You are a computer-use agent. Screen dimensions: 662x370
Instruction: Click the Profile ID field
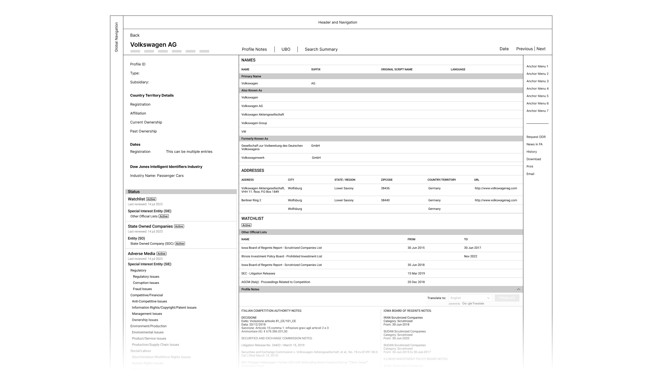point(138,64)
